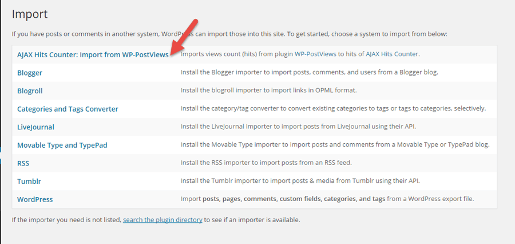
Task: Click the WordPress export file description text
Action: 327,199
